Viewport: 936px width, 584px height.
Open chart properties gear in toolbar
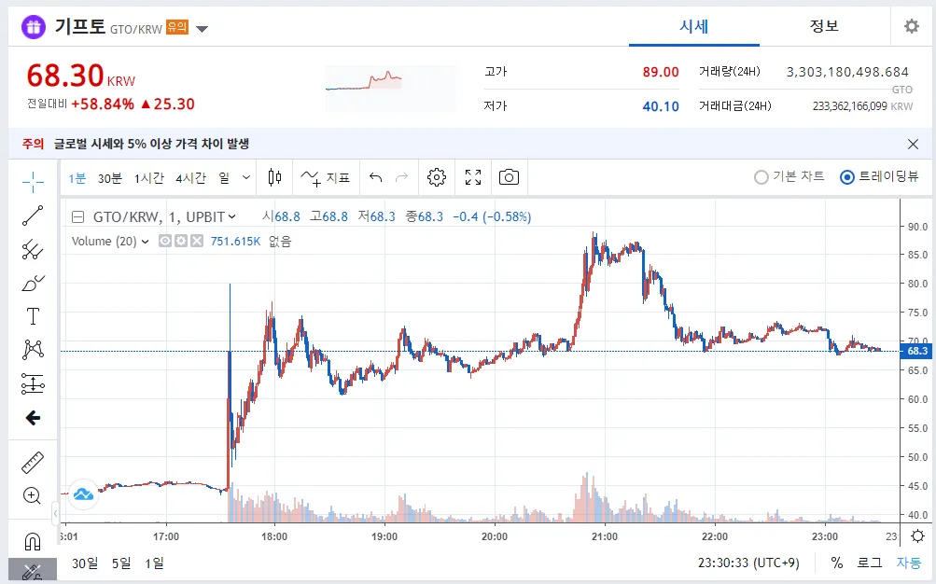pos(437,177)
